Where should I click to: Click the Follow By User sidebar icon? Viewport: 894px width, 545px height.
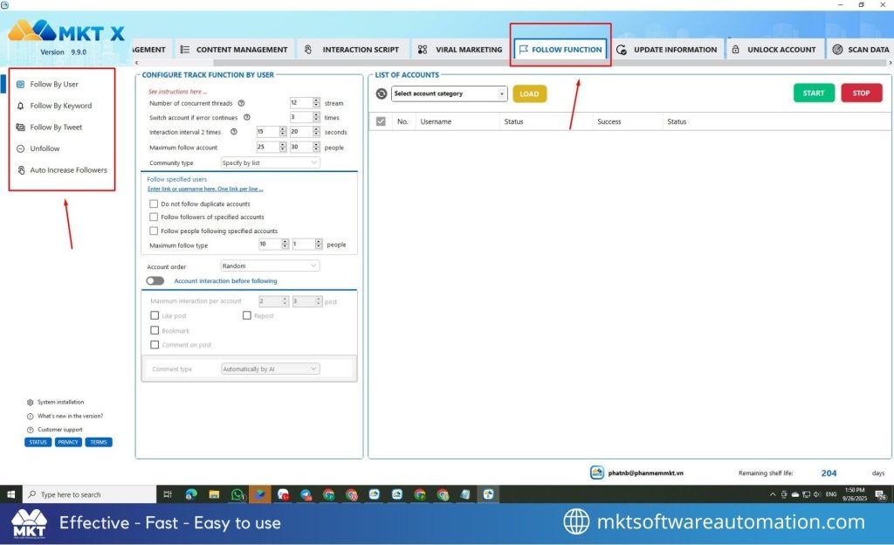coord(21,85)
